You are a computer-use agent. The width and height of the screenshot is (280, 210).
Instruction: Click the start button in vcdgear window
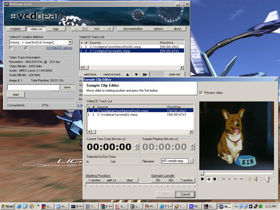(16, 94)
